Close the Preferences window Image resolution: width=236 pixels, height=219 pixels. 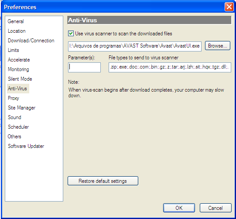coord(229,7)
